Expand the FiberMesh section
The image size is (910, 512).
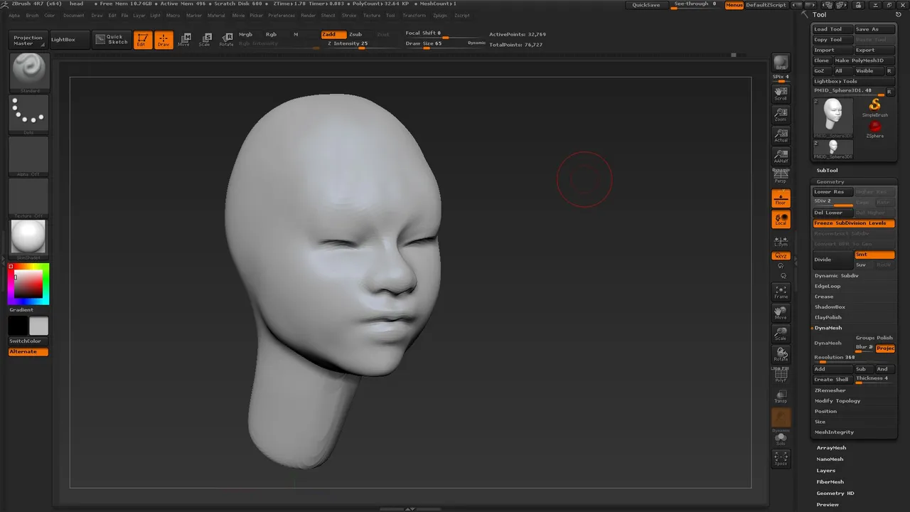coord(830,482)
